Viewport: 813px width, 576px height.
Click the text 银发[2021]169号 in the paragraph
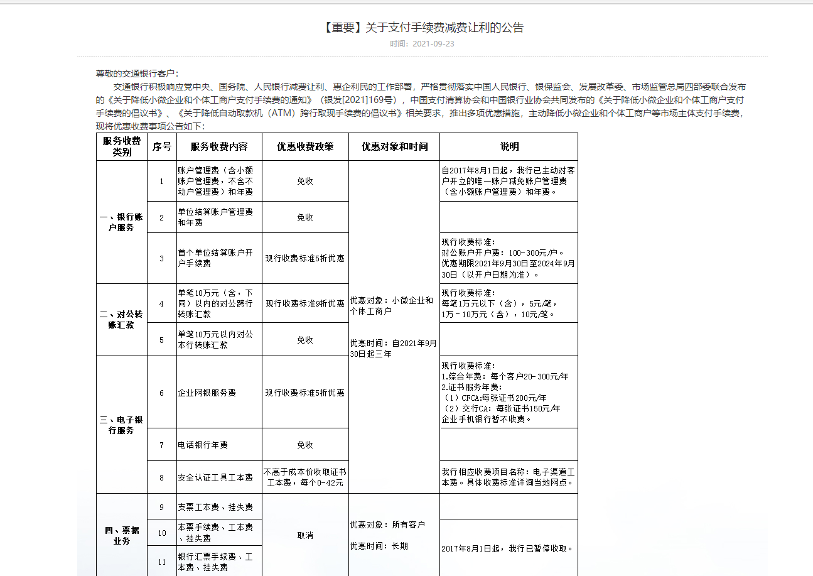(360, 100)
